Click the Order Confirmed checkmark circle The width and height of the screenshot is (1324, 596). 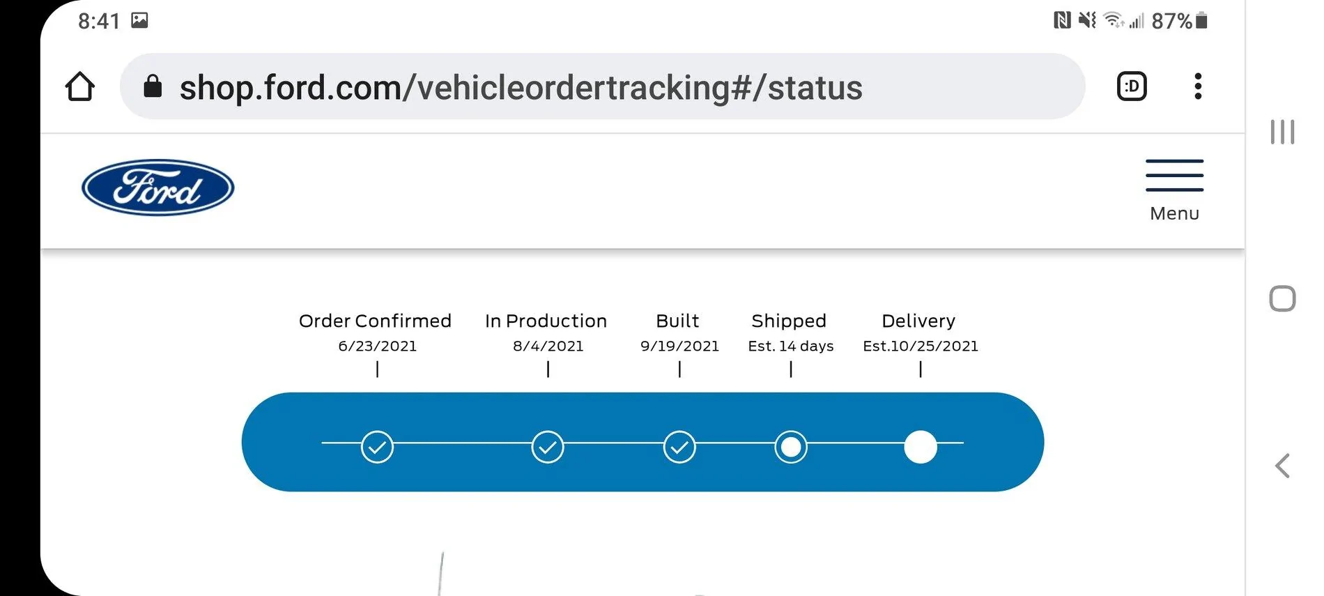pos(377,447)
